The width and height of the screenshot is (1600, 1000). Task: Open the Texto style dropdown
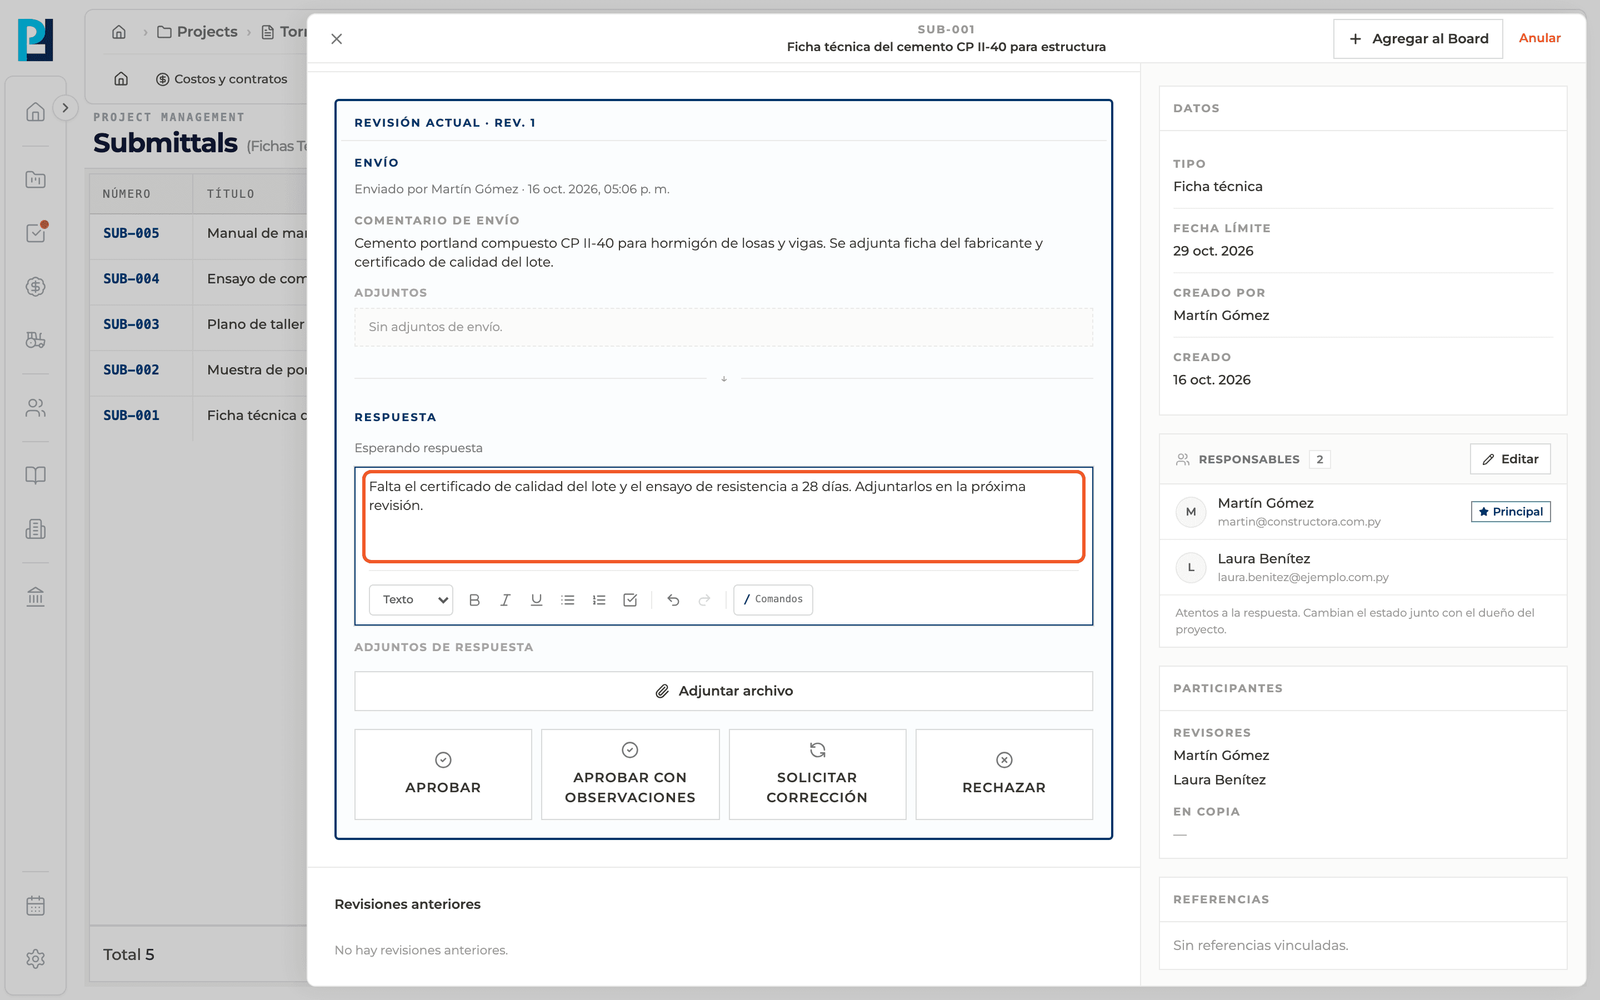tap(411, 599)
